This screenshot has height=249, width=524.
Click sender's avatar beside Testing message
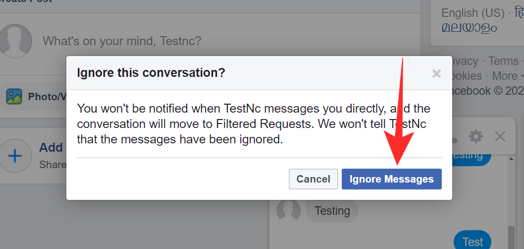[x=288, y=211]
